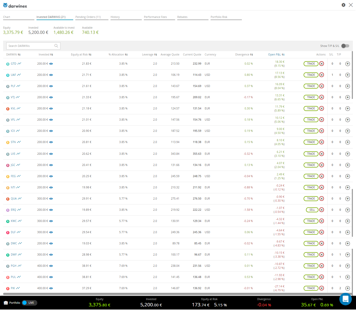Open the Rebates tab
356x310 pixels.
coord(193,17)
